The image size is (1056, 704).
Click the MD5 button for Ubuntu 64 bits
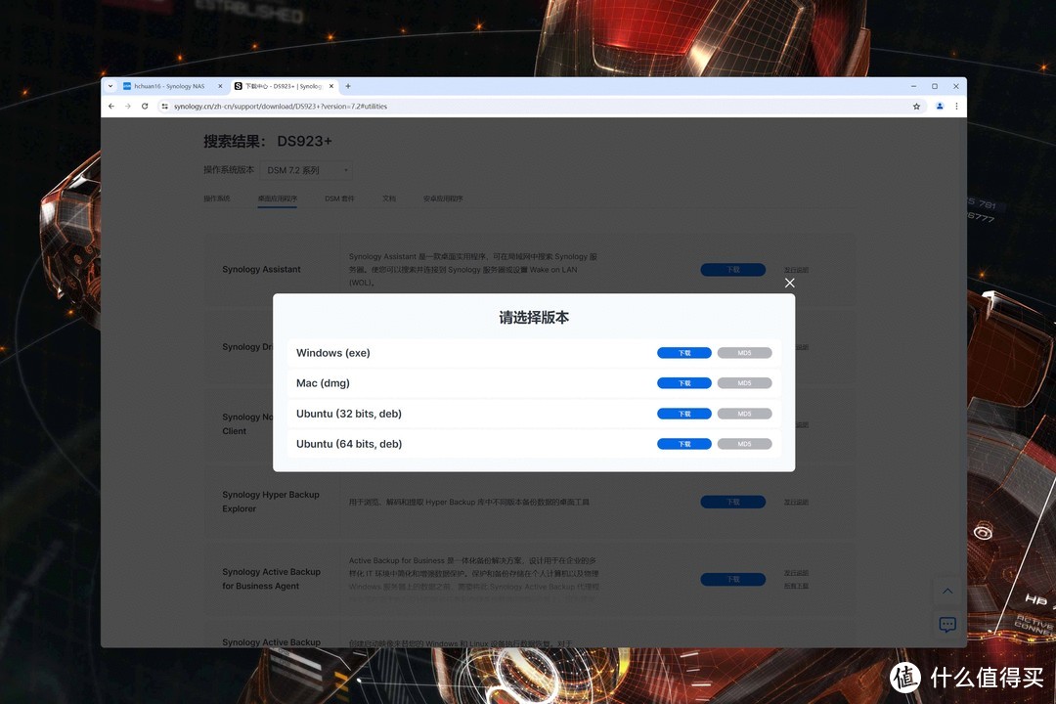coord(744,443)
